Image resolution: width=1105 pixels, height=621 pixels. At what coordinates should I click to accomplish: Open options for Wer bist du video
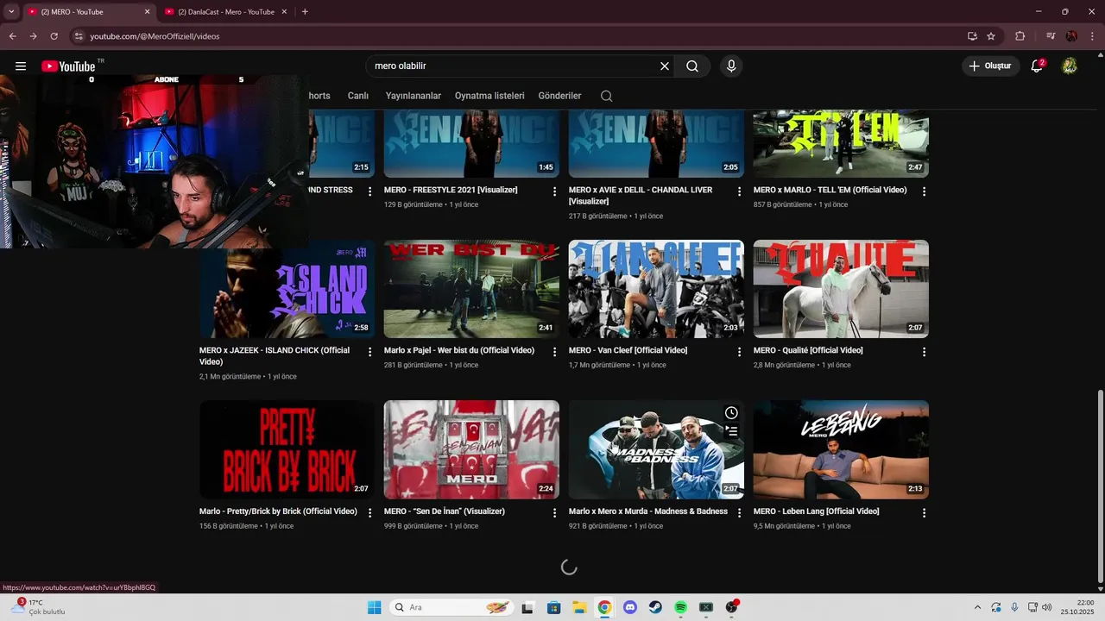point(555,352)
